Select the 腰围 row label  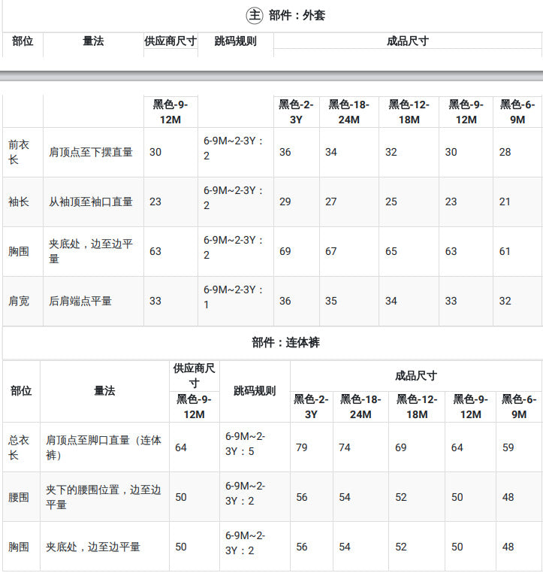[19, 497]
